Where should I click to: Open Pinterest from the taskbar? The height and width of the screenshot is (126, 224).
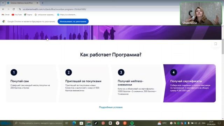(103, 123)
